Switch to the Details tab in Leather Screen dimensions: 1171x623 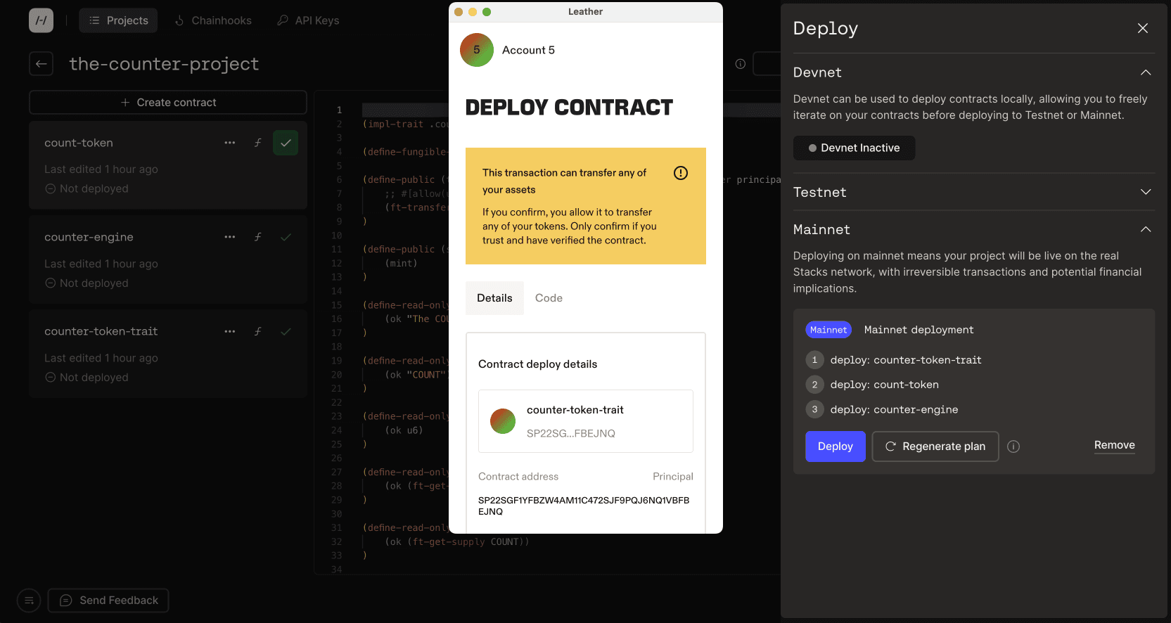(494, 298)
